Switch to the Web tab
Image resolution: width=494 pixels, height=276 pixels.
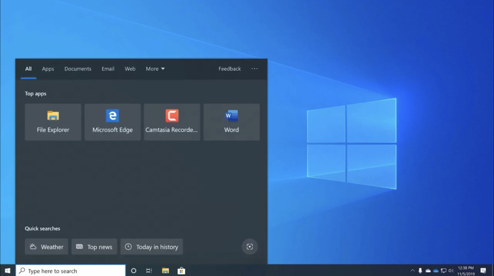coord(130,69)
